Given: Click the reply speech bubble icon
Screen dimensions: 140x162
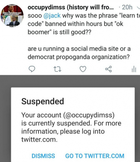Looking at the screenshot, I should [32, 69].
